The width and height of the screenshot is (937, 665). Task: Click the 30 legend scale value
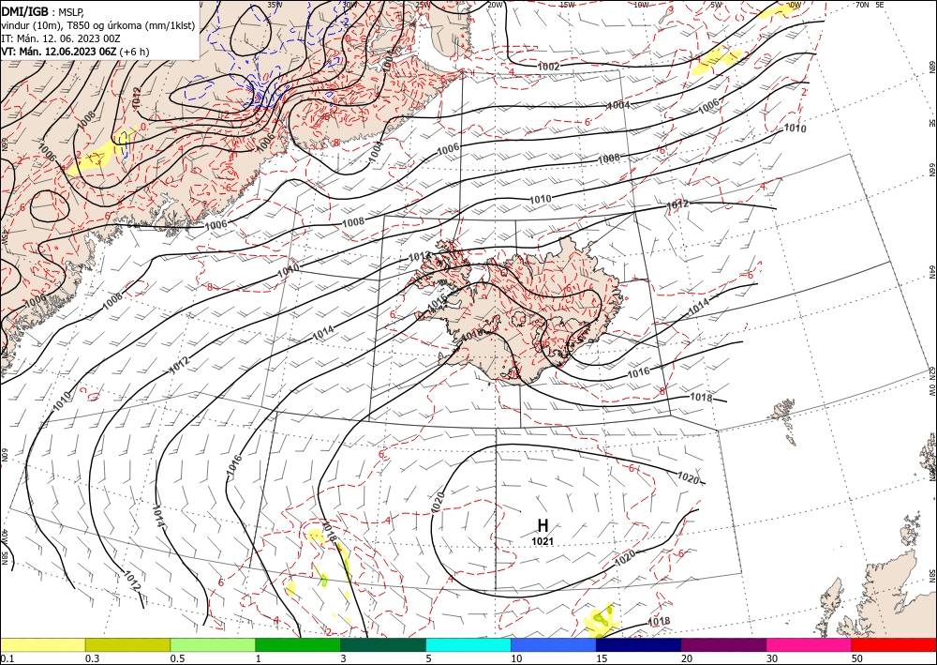772,658
